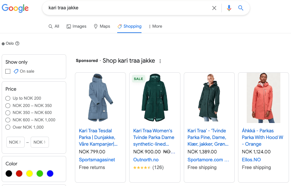The image size is (291, 186).
Task: Focus the maximum price NOK field
Action: coord(40,142)
